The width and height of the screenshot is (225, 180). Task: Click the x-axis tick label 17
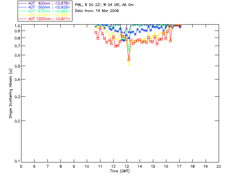[179, 166]
